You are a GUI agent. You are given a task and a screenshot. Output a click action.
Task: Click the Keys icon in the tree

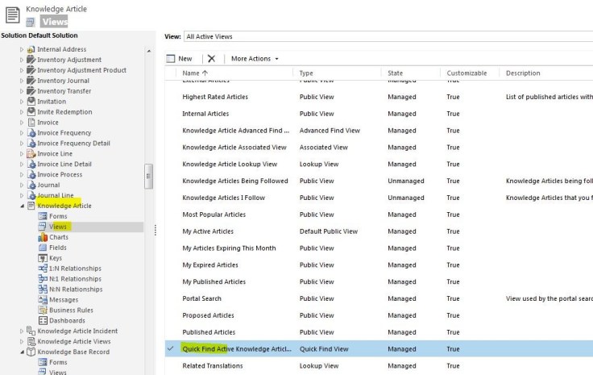click(x=42, y=259)
